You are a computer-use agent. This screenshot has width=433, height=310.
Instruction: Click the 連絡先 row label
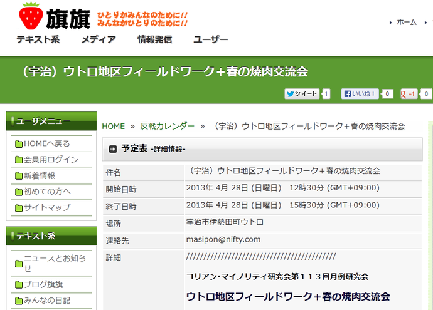coord(117,241)
